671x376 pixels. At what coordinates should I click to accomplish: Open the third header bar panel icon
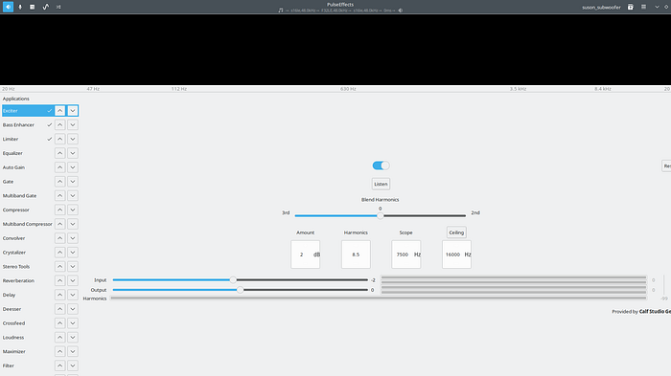(32, 7)
